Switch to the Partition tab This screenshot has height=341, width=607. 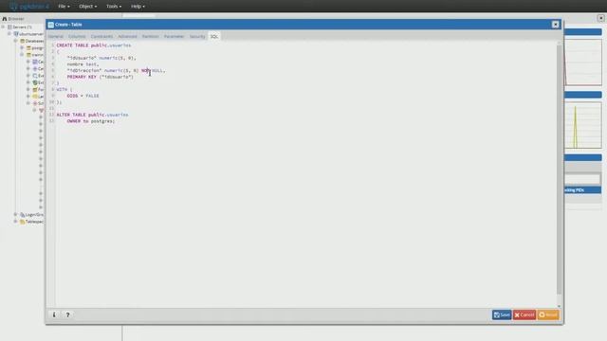pyautogui.click(x=150, y=36)
